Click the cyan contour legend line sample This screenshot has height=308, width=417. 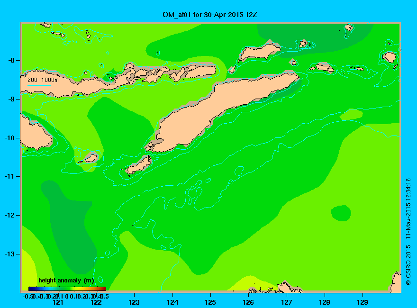(x=39, y=85)
